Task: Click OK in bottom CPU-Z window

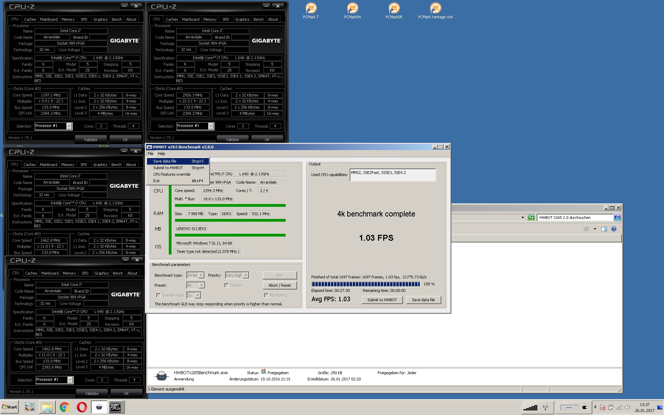Action: [126, 394]
